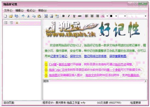This screenshot has height=107, width=150.
Task: Toggle strikethrough ABC formatting
Action: coord(80,16)
